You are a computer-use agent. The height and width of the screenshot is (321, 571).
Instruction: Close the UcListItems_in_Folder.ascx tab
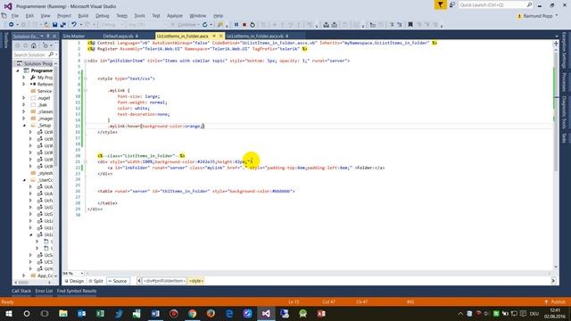tap(220, 36)
